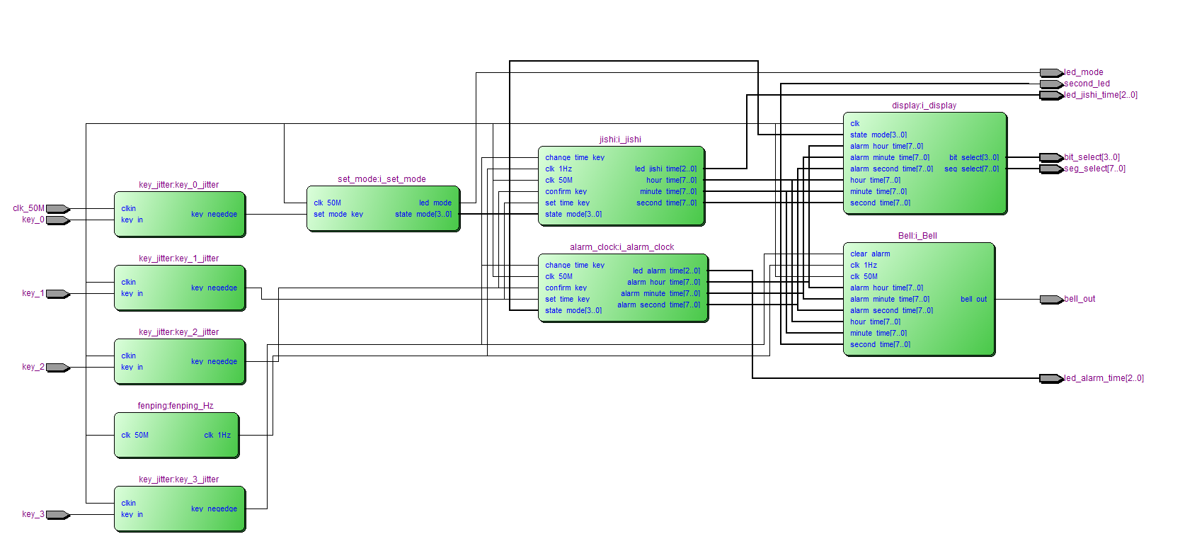Screen dimensions: 1180x551
Task: Select minute_time[7..0] input on Bell block
Action: 878,334
